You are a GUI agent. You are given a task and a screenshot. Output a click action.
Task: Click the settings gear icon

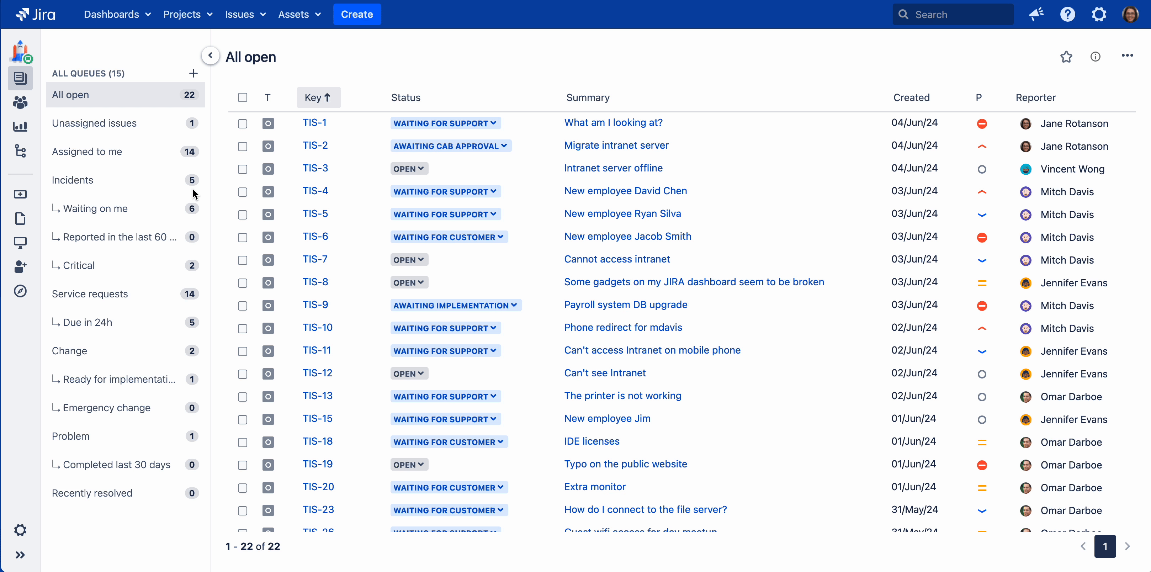[1099, 14]
